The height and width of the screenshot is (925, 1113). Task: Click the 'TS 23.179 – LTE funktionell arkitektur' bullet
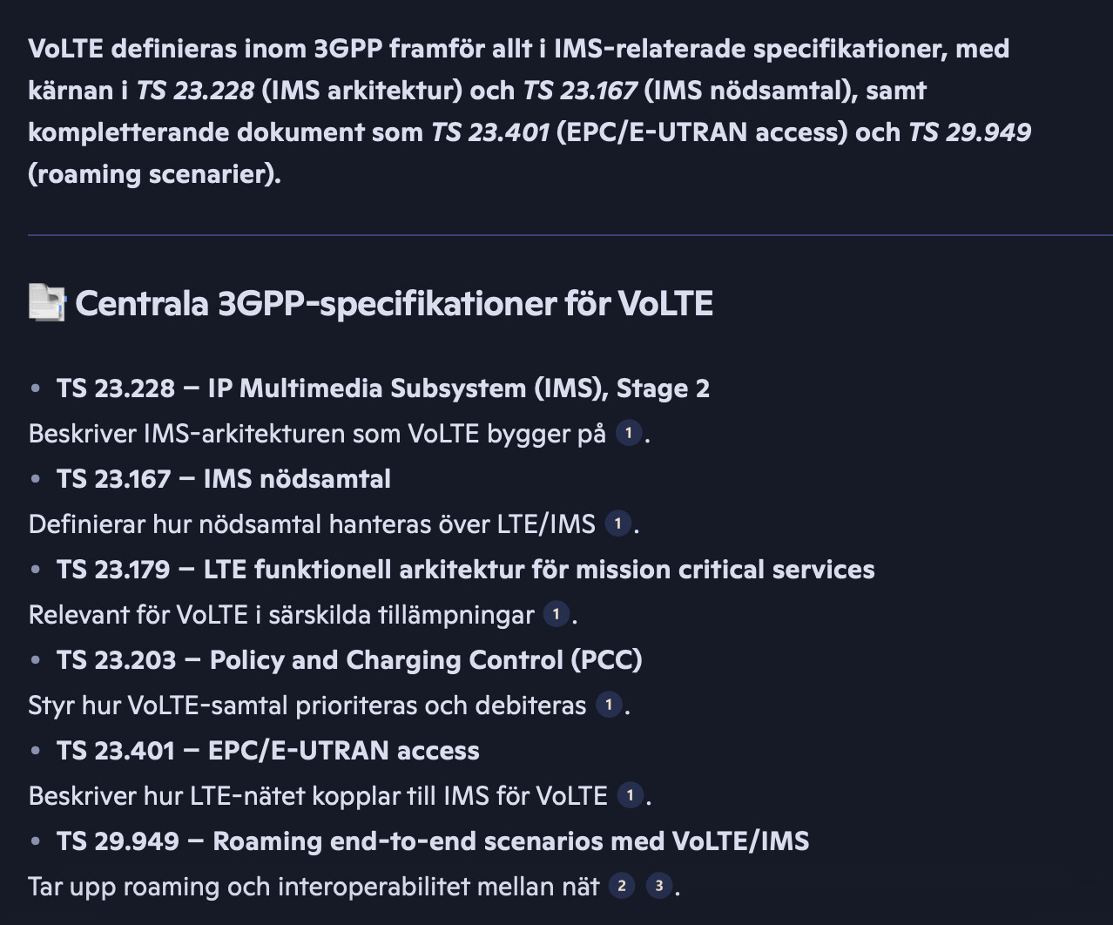click(x=466, y=569)
